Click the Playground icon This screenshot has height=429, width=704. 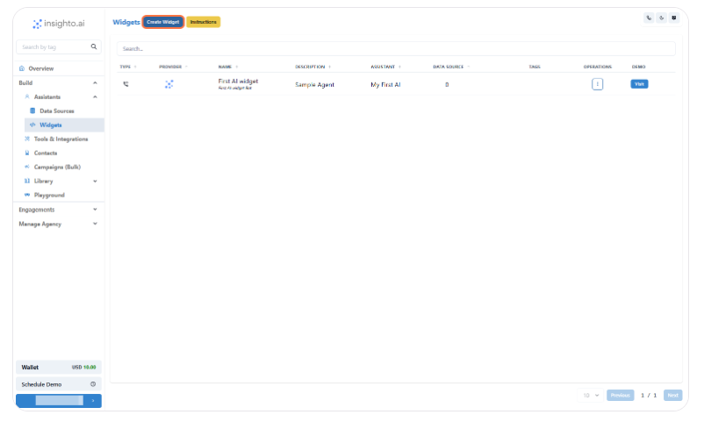(x=27, y=195)
